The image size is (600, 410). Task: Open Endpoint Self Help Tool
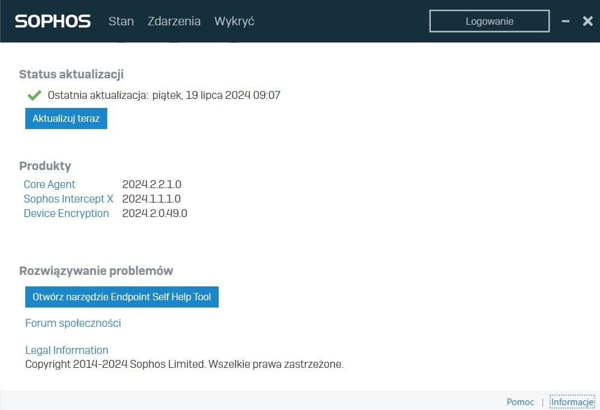pos(121,297)
